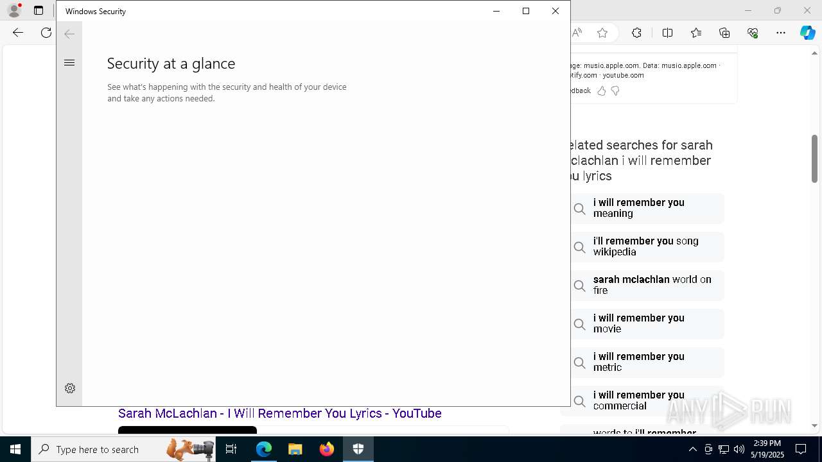Open the taskbar clock and date
This screenshot has height=462, width=822.
click(767, 449)
